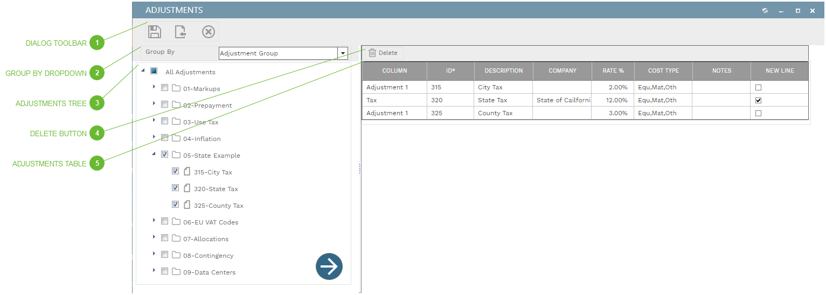Click the refresh icon in title bar
826x295 pixels.
pos(765,11)
